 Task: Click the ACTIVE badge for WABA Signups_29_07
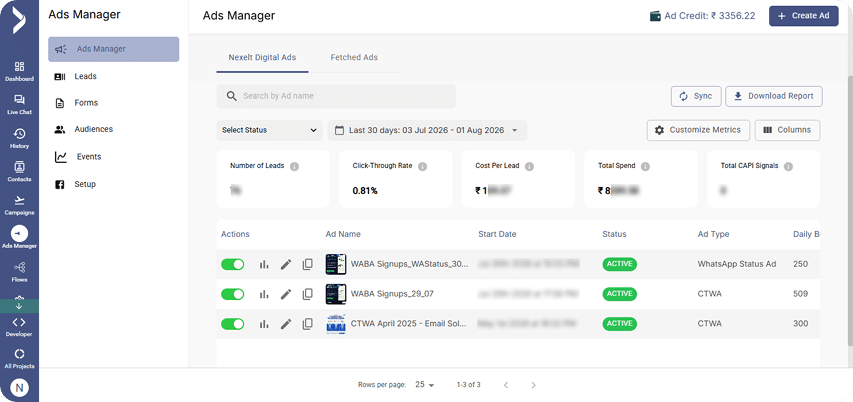[619, 294]
